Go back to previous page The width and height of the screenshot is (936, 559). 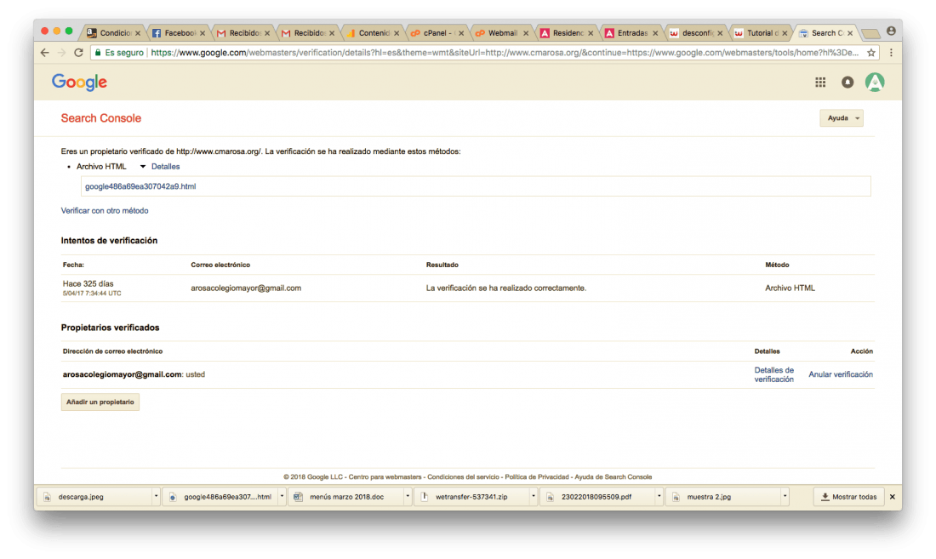tap(45, 53)
